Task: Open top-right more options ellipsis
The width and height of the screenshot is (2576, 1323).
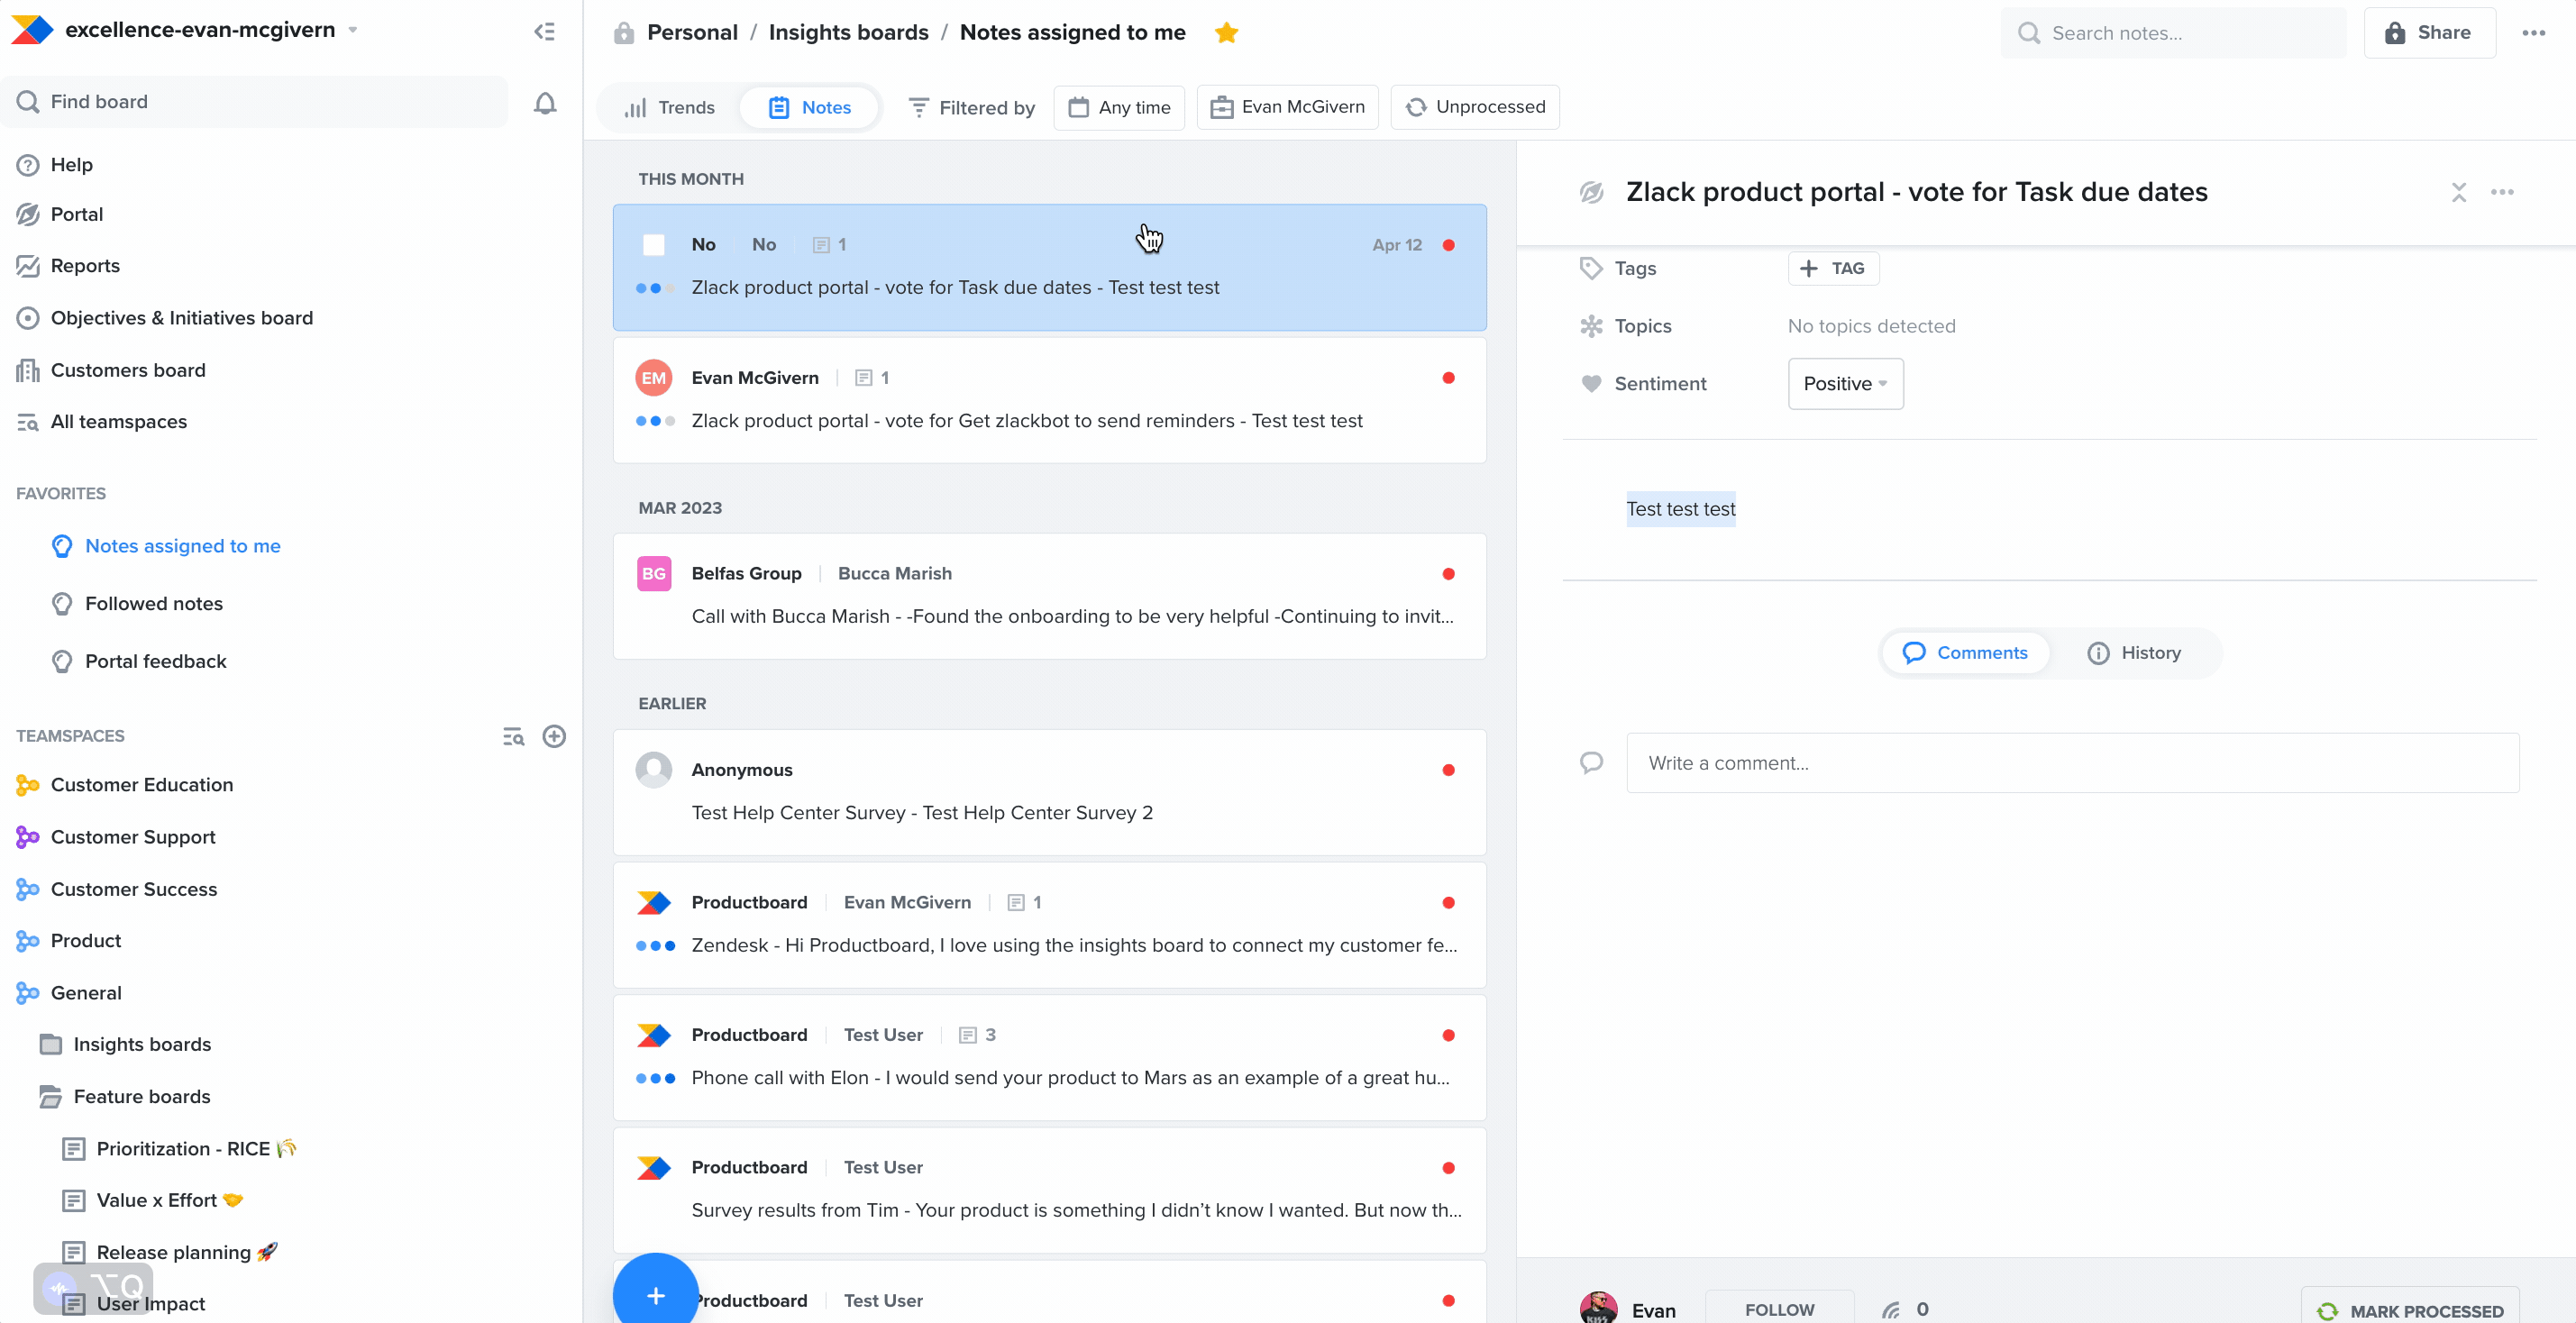Action: click(2533, 33)
